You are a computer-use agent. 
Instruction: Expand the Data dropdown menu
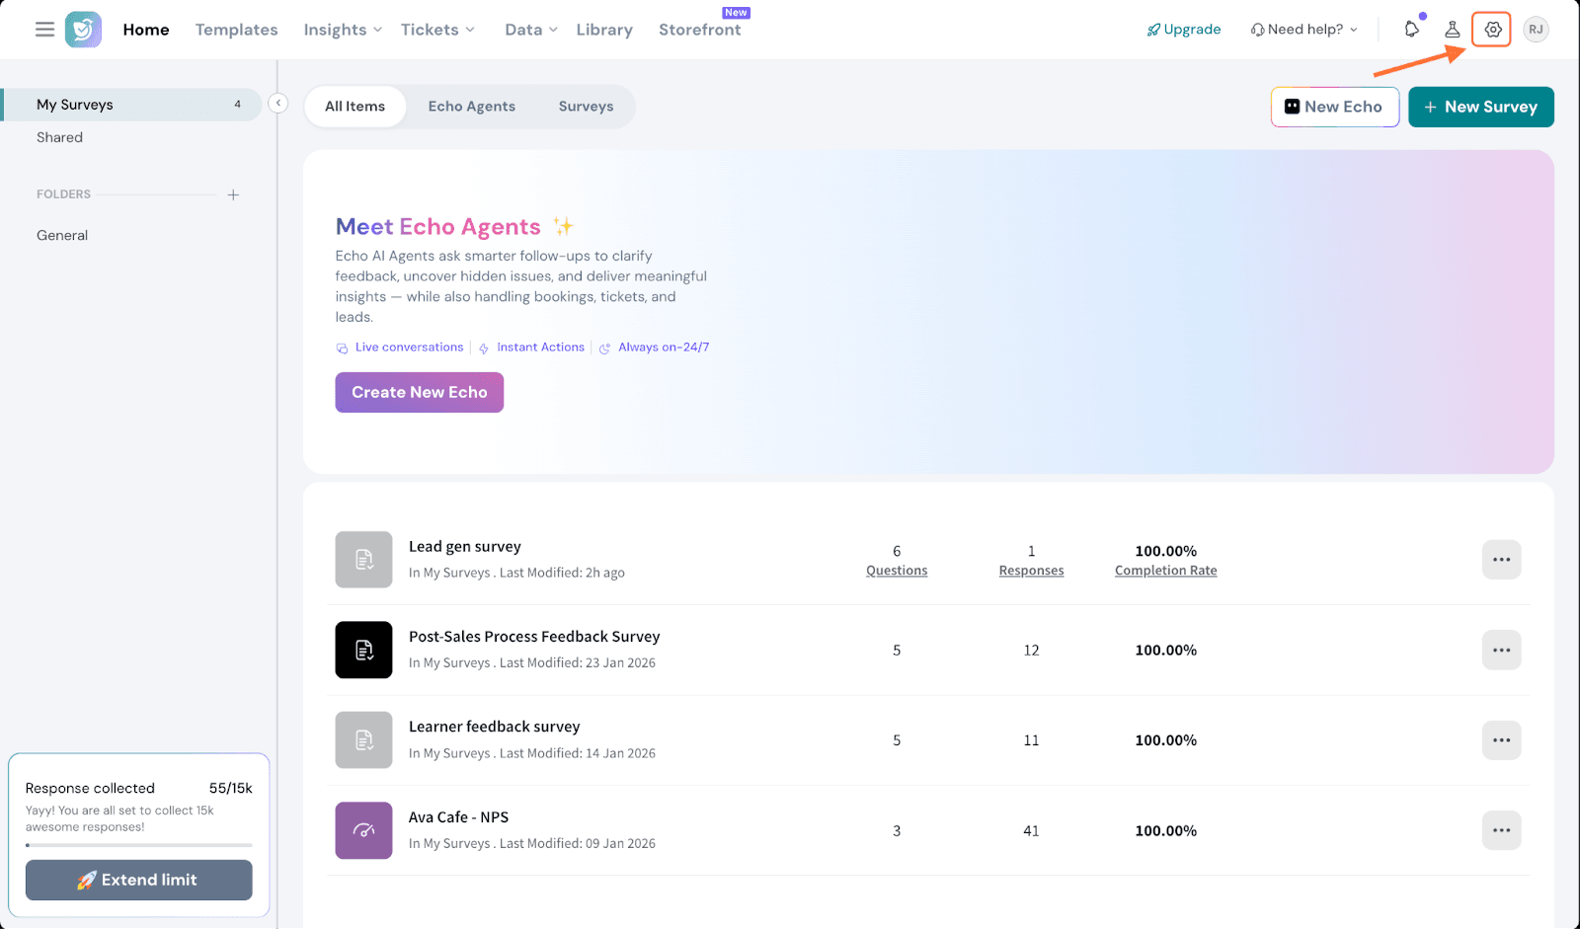tap(530, 30)
